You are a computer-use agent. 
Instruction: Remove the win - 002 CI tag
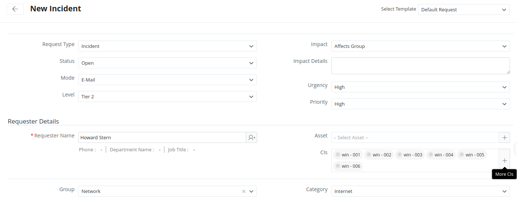[369, 155]
